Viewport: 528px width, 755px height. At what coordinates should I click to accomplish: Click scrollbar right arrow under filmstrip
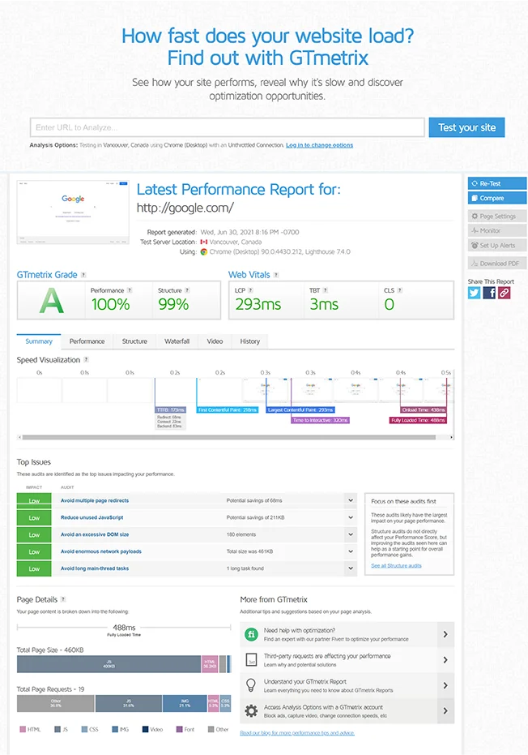tap(452, 437)
